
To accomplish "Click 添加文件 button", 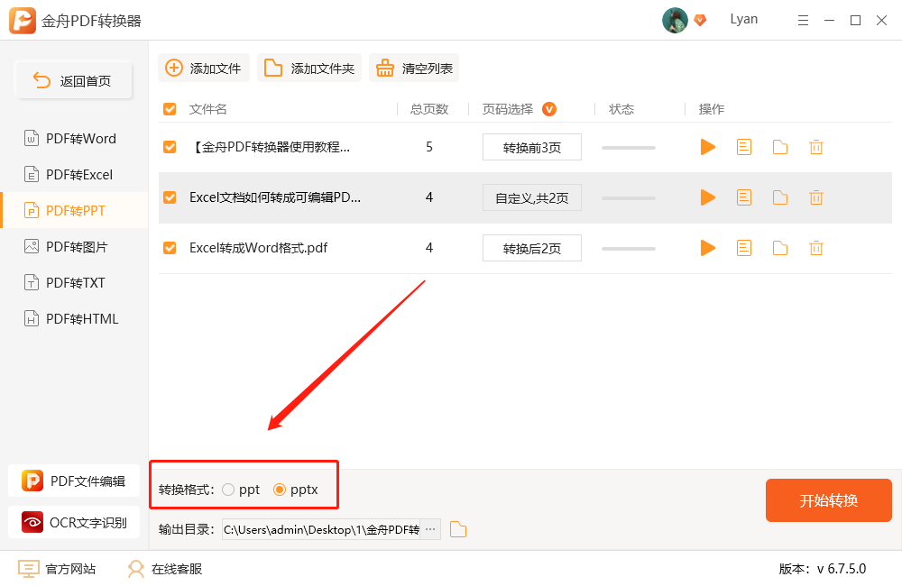I will pos(203,69).
